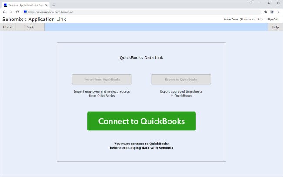Open the browser extensions puzzle icon
This screenshot has height=177, width=283.
266,12
